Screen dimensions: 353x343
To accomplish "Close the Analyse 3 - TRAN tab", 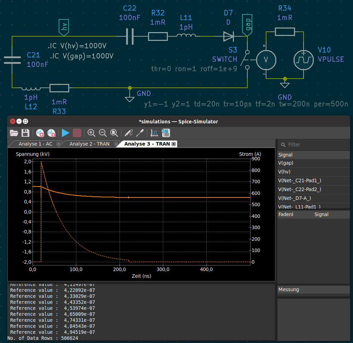I will (174, 144).
